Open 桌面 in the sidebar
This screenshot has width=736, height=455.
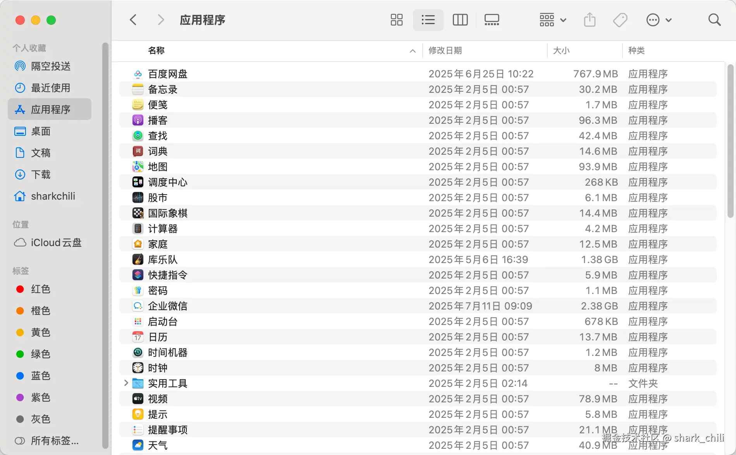coord(50,131)
